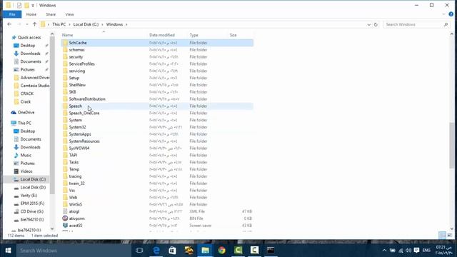Open EPM 2015 (F:) drive

coord(32,203)
